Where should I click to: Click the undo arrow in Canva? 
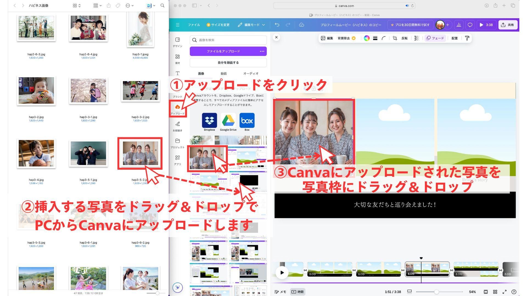tap(277, 25)
